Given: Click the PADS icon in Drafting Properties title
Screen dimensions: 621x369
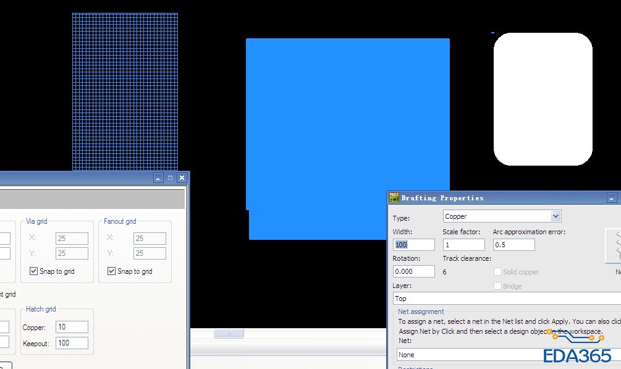Looking at the screenshot, I should coord(394,197).
